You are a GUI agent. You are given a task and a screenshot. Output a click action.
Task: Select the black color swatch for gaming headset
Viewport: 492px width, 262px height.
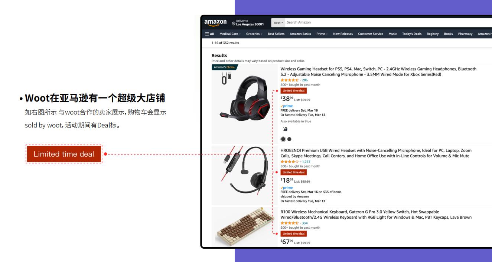click(x=290, y=139)
